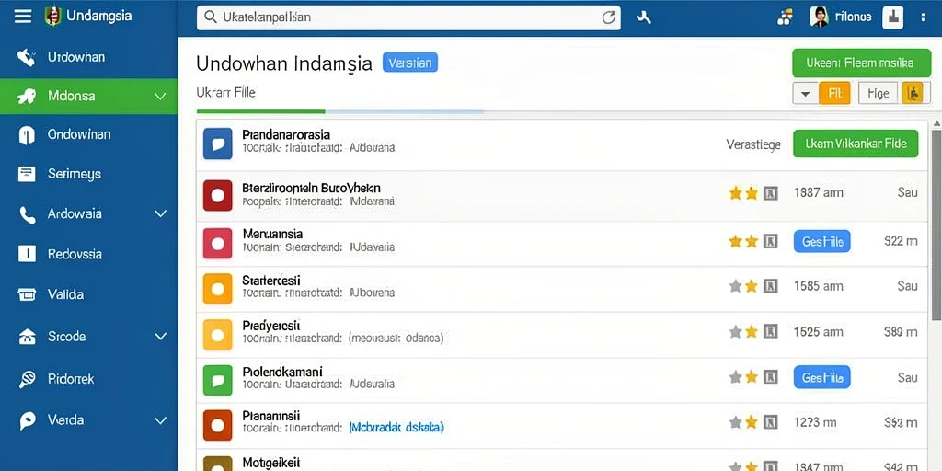Click the light blue progress bar segment
942x471 pixels.
405,111
